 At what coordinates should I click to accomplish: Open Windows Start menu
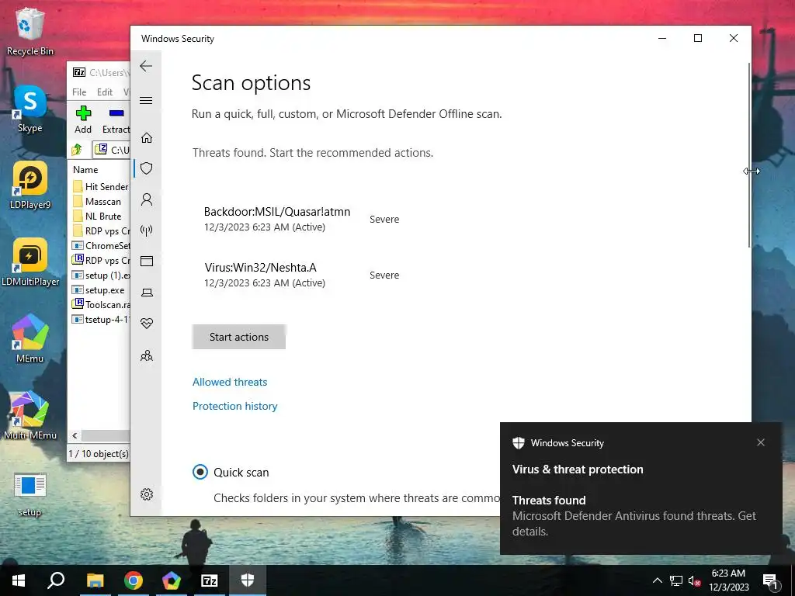click(19, 580)
